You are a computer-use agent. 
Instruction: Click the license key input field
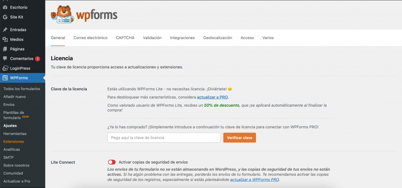point(164,138)
